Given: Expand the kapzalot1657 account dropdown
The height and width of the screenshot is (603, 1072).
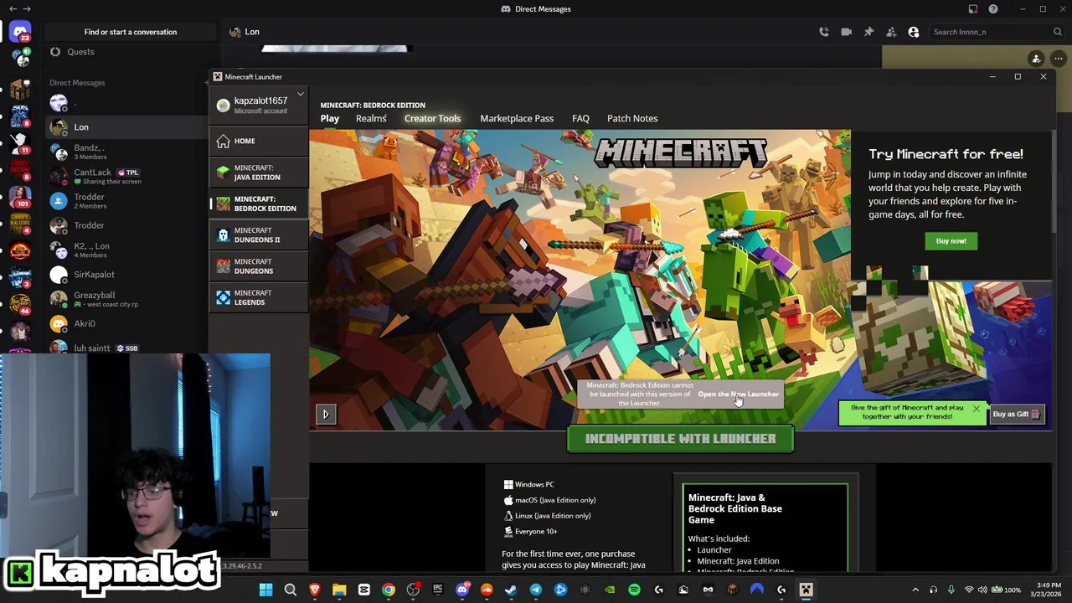Looking at the screenshot, I should pos(301,94).
